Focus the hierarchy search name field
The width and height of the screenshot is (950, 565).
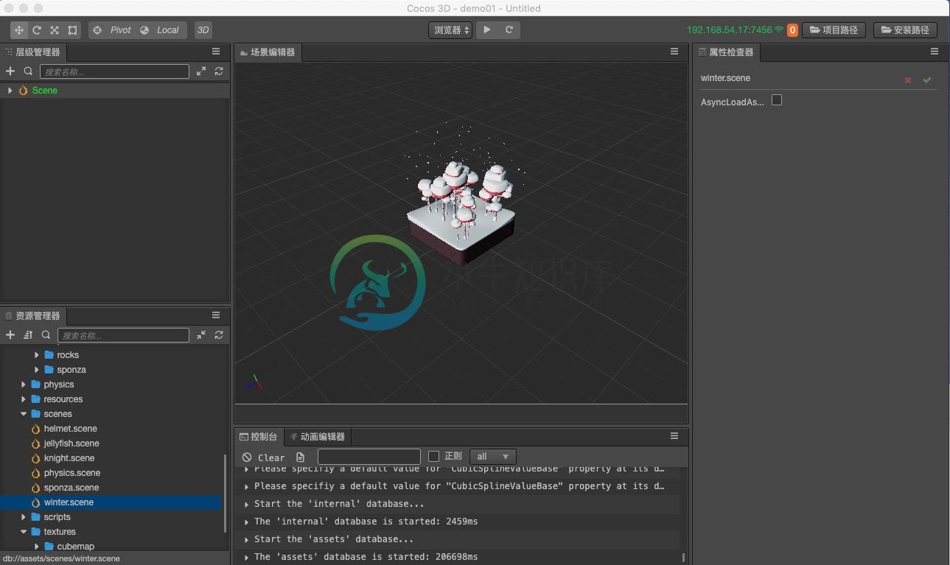[114, 71]
